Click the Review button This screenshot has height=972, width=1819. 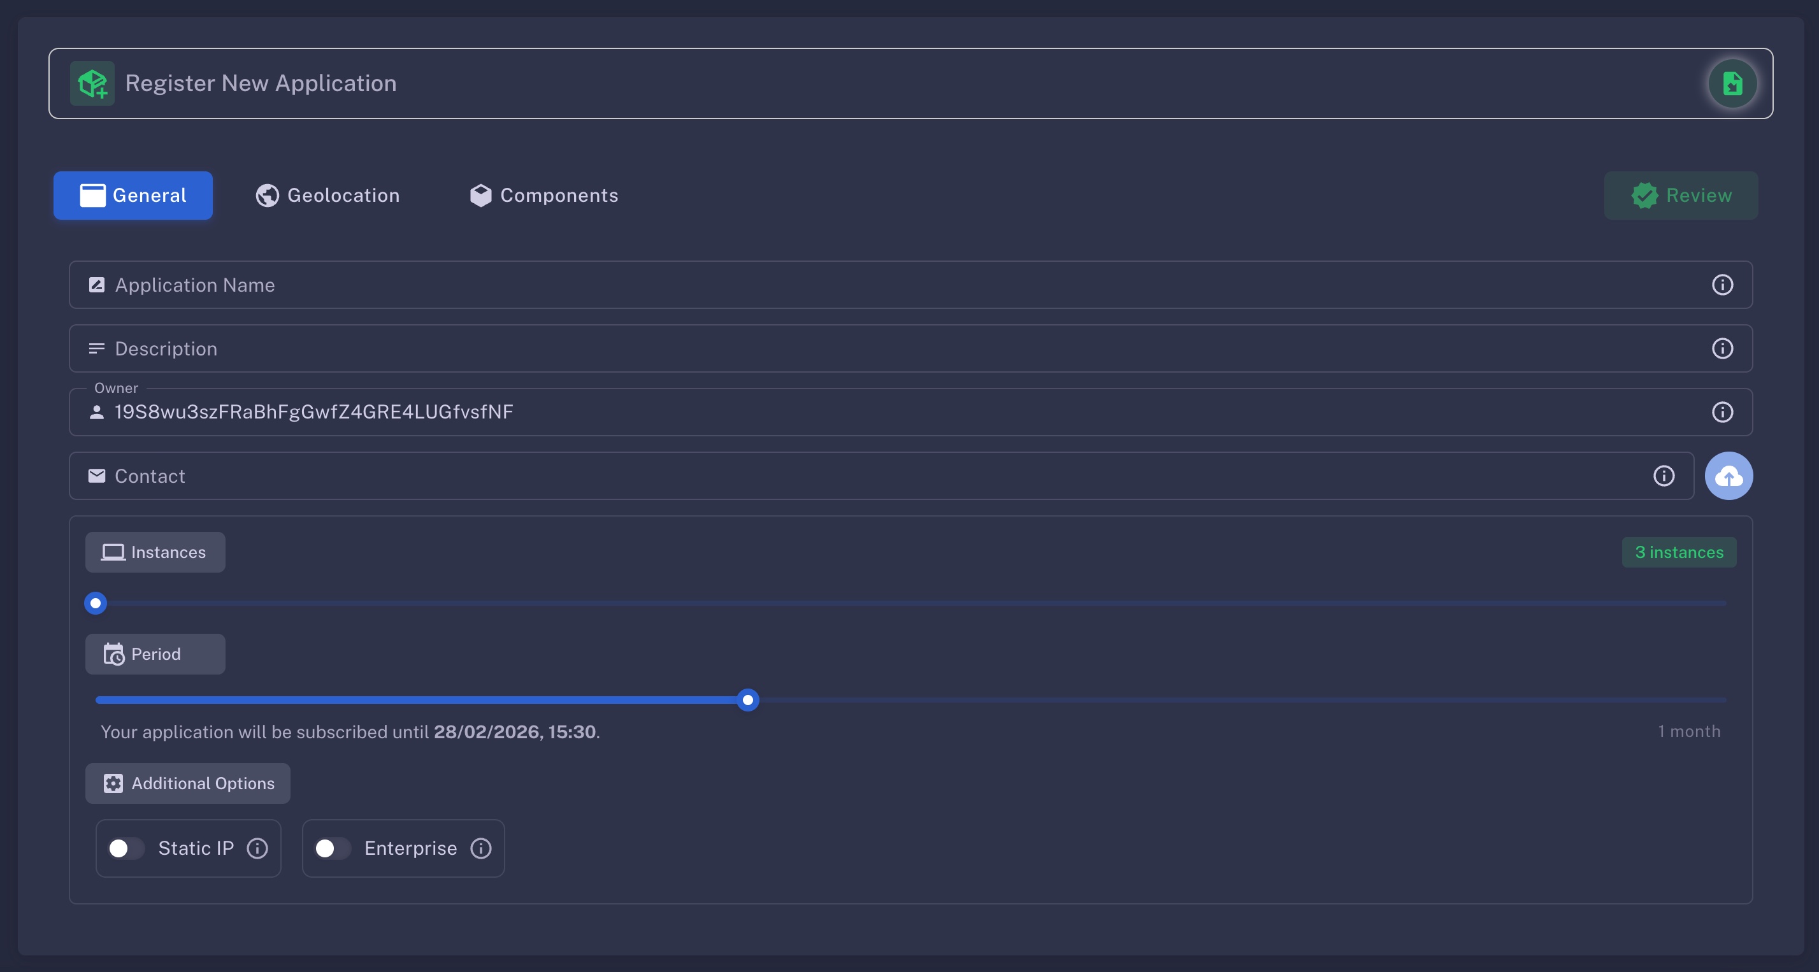pyautogui.click(x=1681, y=196)
